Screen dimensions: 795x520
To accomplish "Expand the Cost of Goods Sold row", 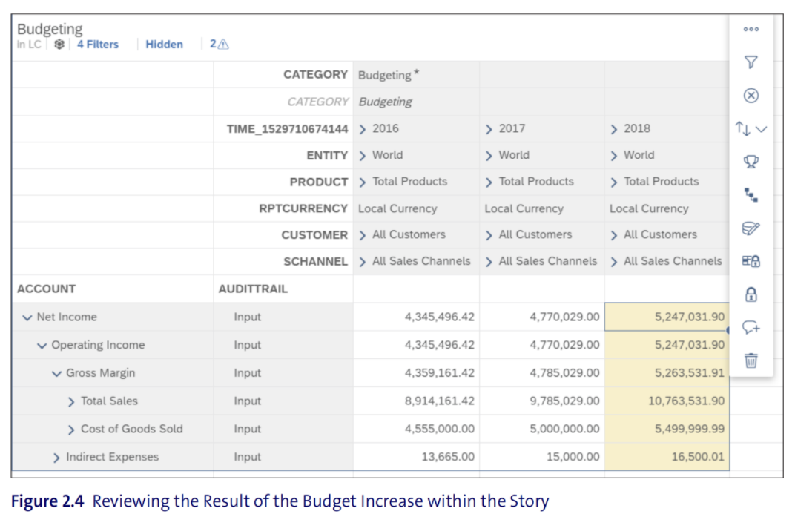I will 71,430.
